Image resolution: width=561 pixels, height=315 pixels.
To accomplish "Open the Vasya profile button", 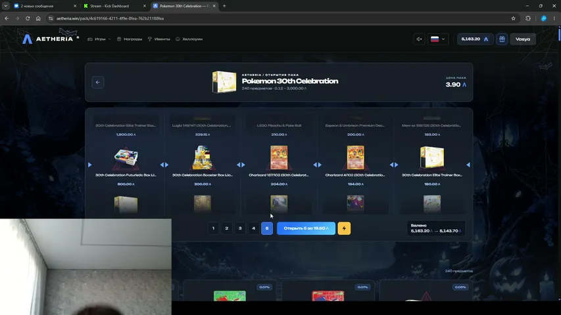I will [523, 39].
